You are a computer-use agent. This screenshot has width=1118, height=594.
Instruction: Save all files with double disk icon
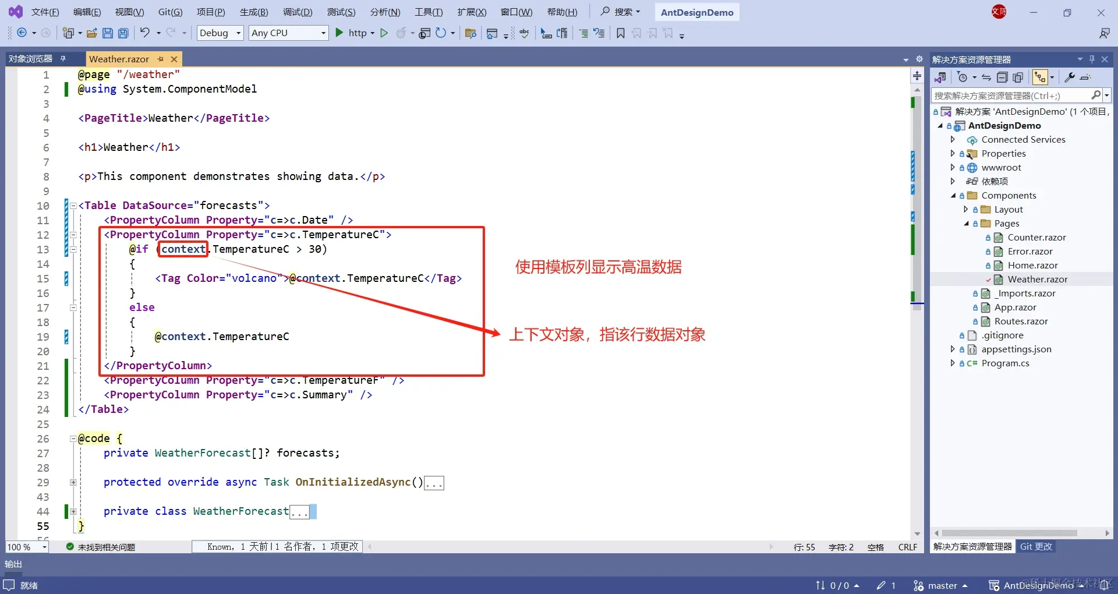tap(123, 33)
